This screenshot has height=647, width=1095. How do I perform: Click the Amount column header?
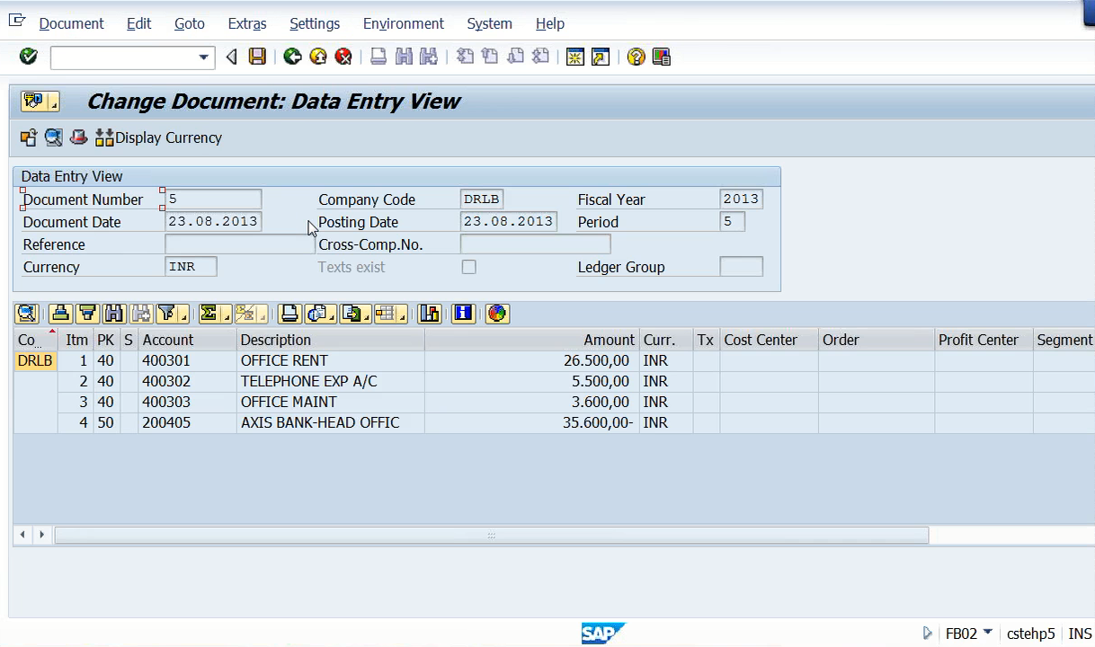(x=532, y=340)
